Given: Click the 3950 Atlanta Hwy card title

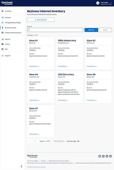Looking at the screenshot, I should click(67, 41).
